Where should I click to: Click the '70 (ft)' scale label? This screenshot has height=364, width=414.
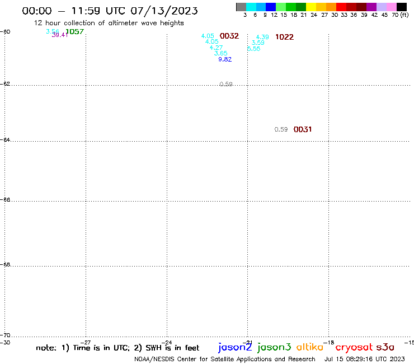tap(400, 15)
